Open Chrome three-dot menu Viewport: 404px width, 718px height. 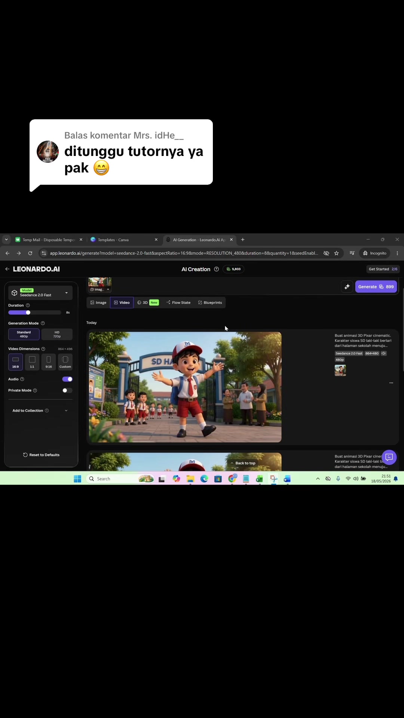point(397,253)
